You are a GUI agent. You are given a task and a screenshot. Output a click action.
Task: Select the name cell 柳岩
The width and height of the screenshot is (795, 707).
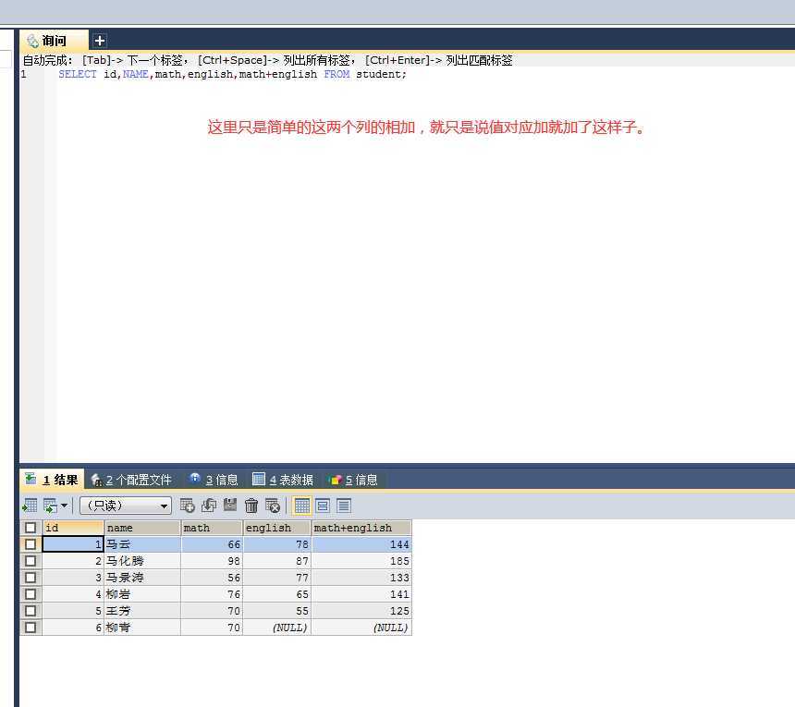pyautogui.click(x=142, y=594)
